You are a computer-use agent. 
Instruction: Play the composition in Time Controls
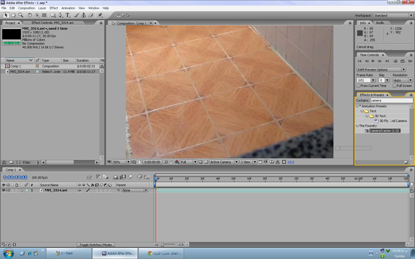373,61
